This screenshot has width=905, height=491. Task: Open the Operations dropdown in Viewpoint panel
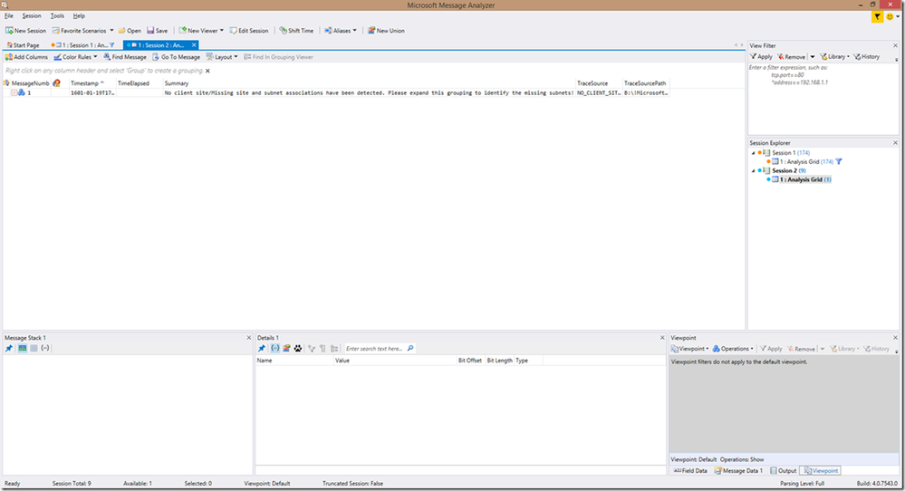point(733,349)
